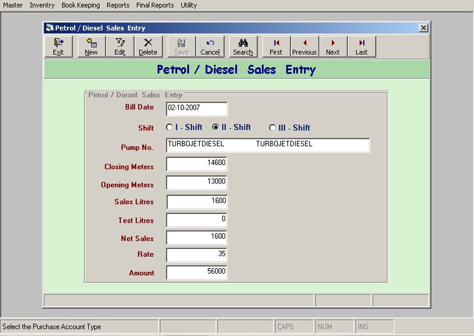Click the Exit toolbar icon

58,47
